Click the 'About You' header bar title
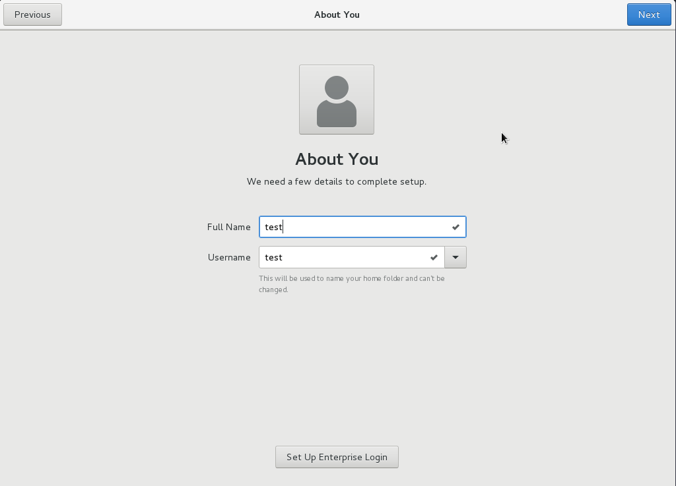Viewport: 676px width, 486px height. [x=337, y=15]
